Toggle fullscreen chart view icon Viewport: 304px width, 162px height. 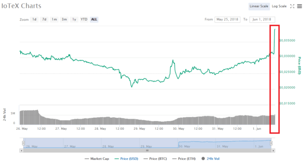pyautogui.click(x=292, y=6)
